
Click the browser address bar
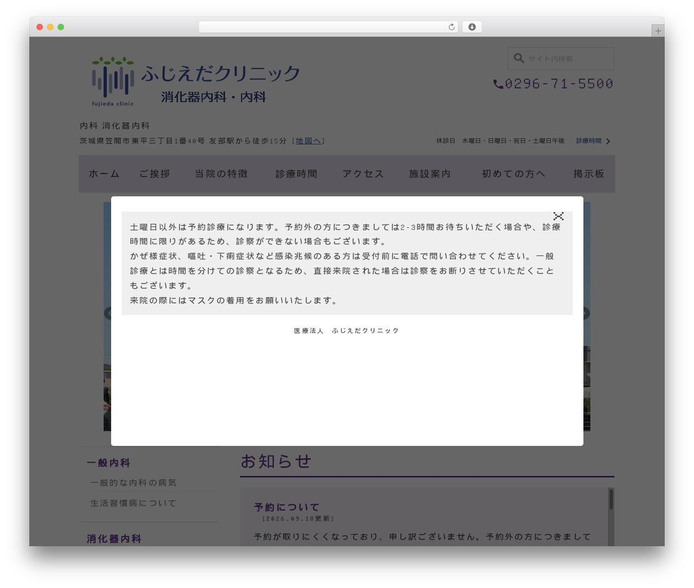click(329, 27)
